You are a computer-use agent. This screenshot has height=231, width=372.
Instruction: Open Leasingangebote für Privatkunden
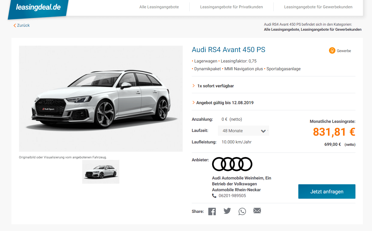(x=232, y=7)
